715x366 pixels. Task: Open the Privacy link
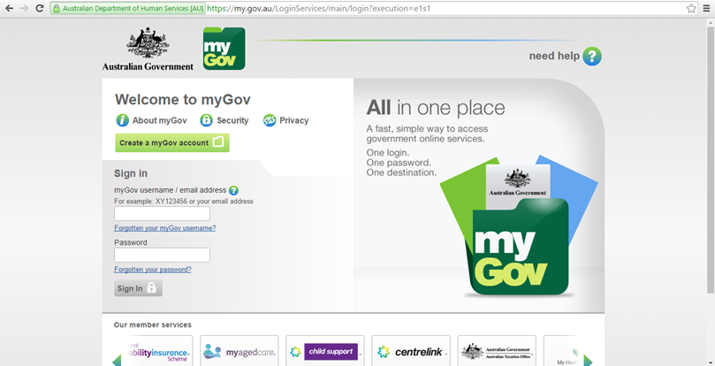pos(294,120)
